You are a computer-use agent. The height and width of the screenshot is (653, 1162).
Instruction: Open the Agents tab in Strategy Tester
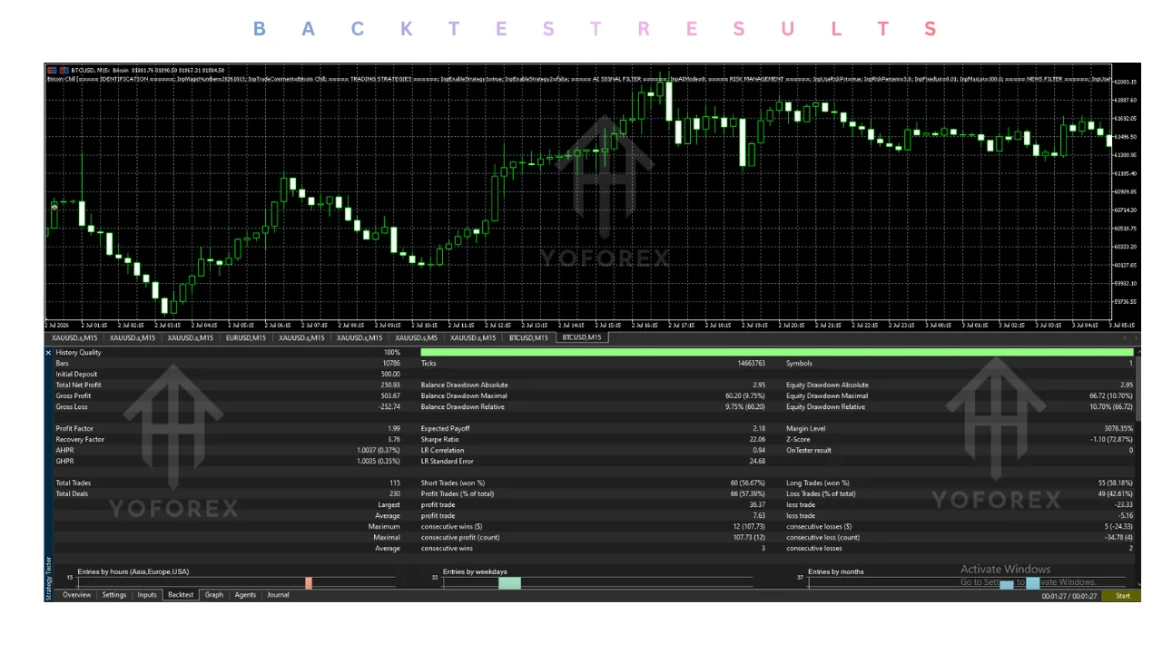[245, 595]
